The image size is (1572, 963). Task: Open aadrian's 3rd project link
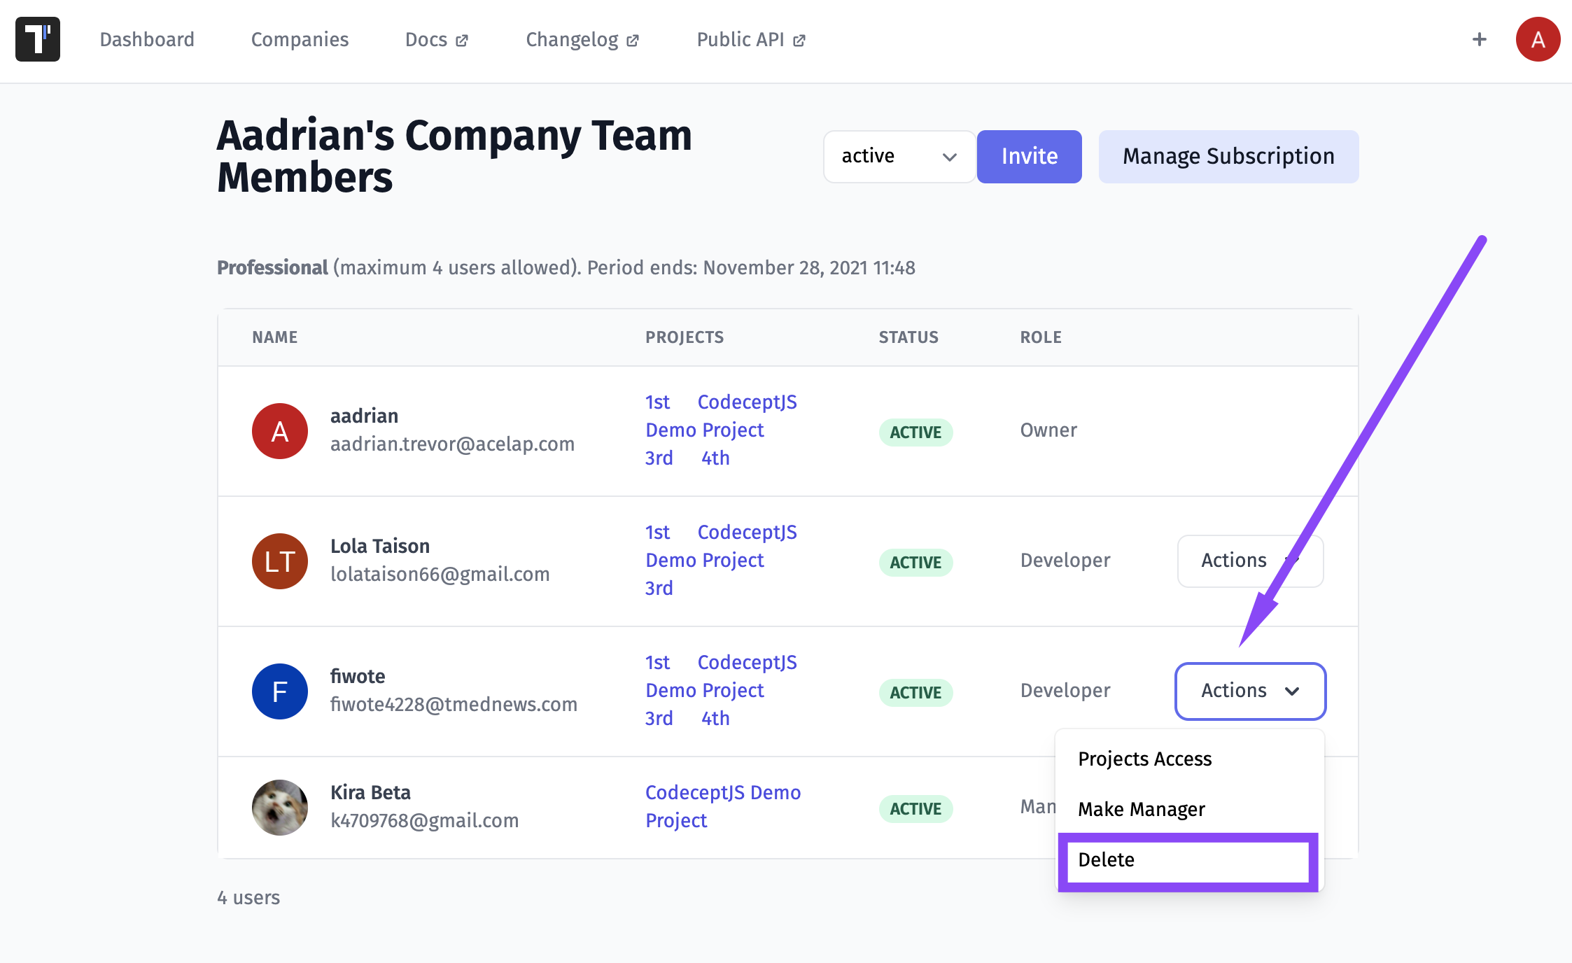tap(659, 458)
